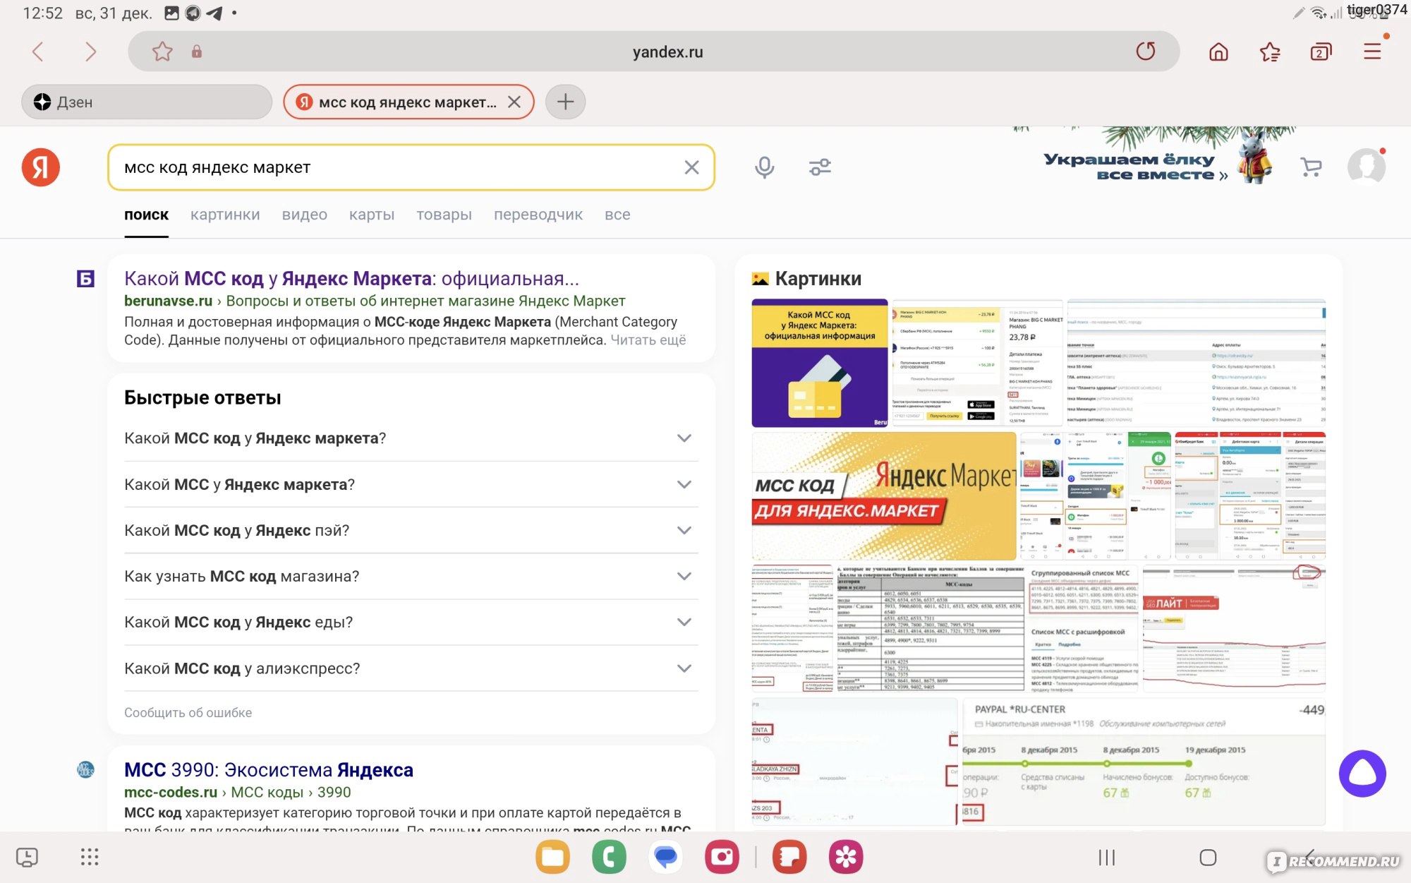Start voice search with the microphone icon

pyautogui.click(x=764, y=167)
